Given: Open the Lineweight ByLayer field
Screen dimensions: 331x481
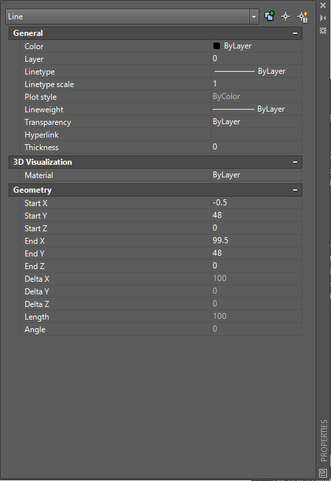Looking at the screenshot, I should click(x=257, y=109).
